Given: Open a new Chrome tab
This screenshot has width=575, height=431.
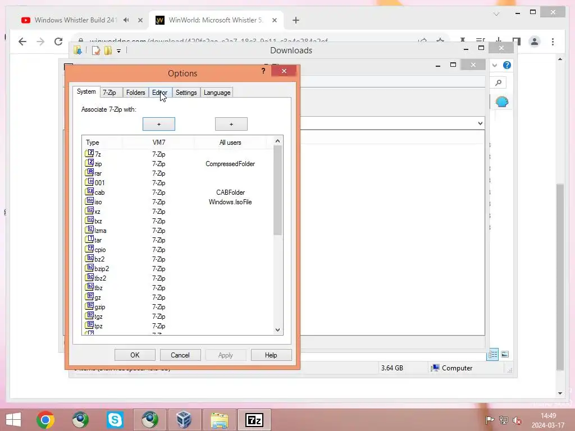Looking at the screenshot, I should [x=296, y=20].
